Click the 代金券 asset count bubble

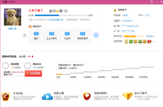tap(67, 34)
